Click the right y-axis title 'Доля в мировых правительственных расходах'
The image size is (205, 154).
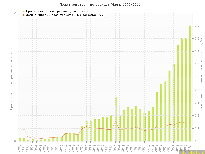coord(201,76)
